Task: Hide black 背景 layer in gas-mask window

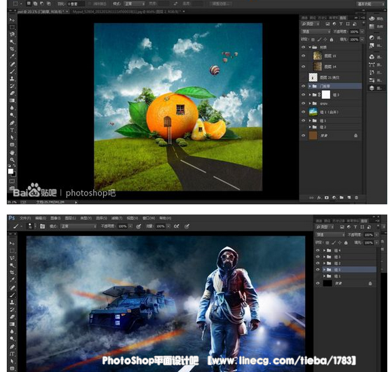Action: point(317,283)
